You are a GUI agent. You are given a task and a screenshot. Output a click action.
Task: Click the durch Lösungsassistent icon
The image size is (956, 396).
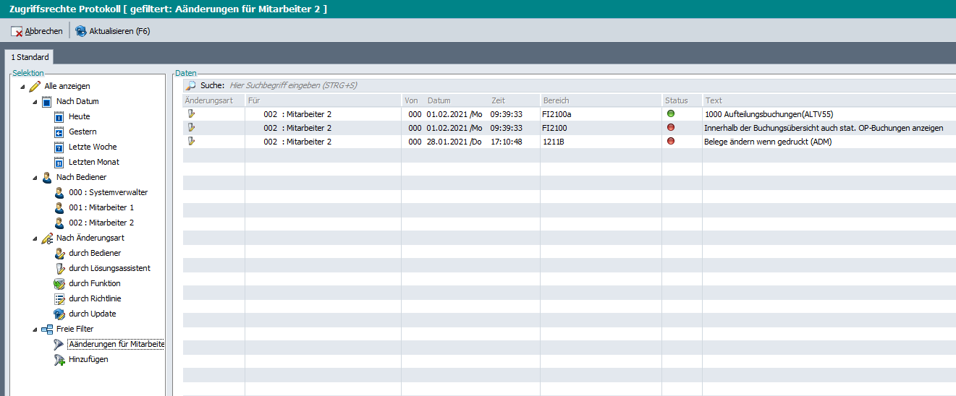59,268
